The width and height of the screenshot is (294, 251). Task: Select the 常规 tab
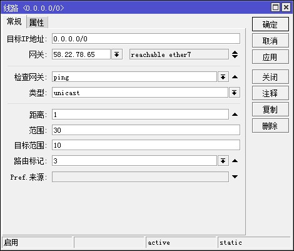[14, 21]
